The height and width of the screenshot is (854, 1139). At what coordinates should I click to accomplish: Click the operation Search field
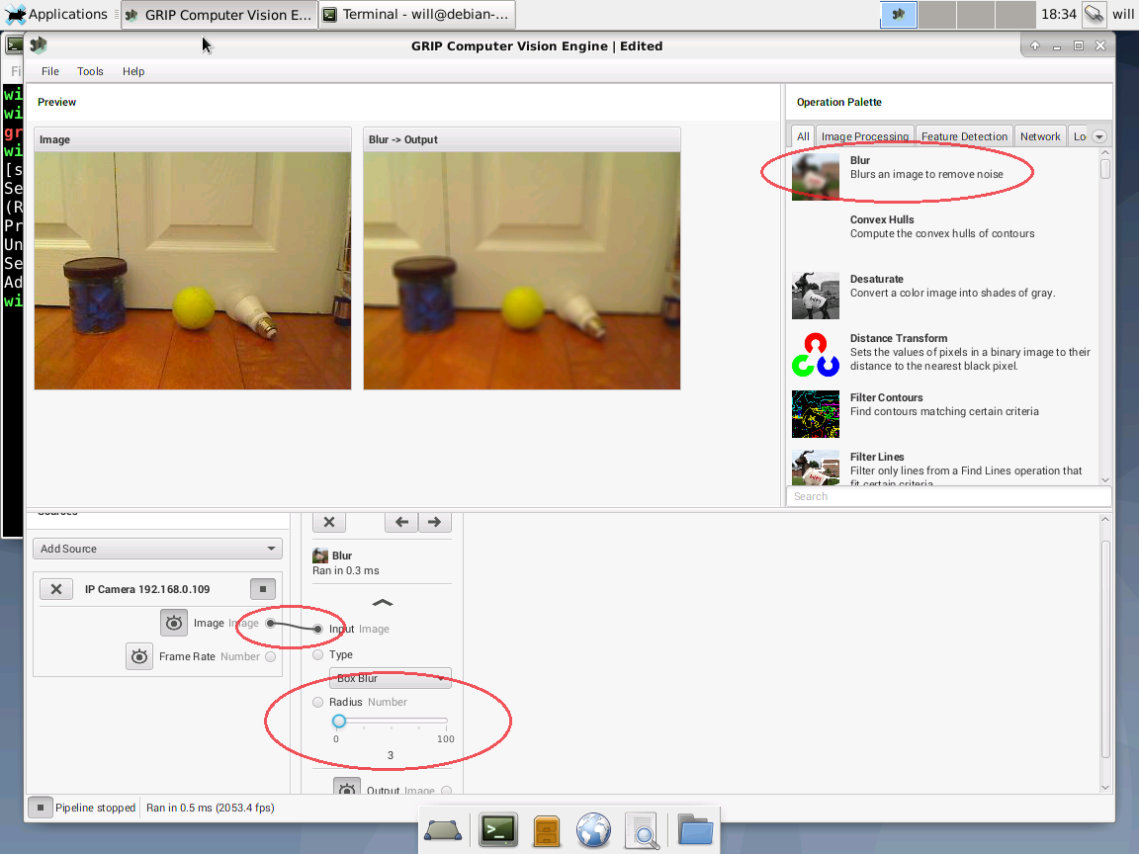coord(947,496)
